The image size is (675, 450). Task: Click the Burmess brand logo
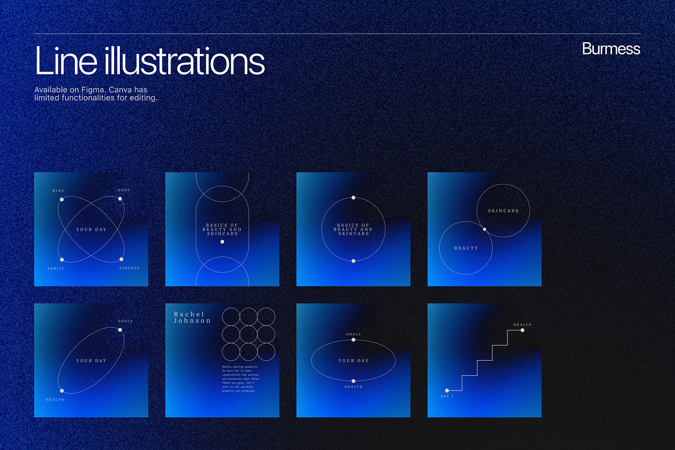point(611,49)
